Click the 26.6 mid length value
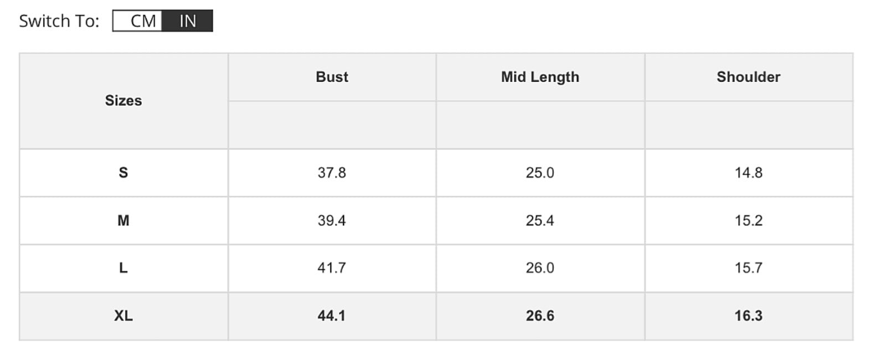886x361 pixels. pyautogui.click(x=540, y=316)
